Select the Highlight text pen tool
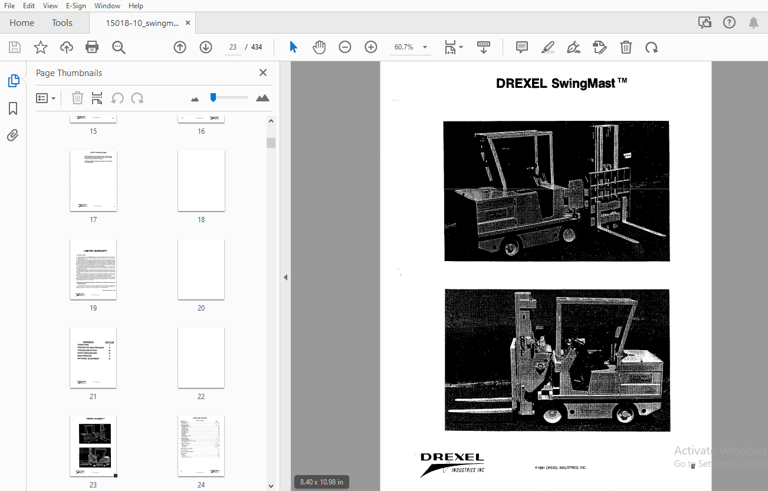768x491 pixels. pos(548,47)
